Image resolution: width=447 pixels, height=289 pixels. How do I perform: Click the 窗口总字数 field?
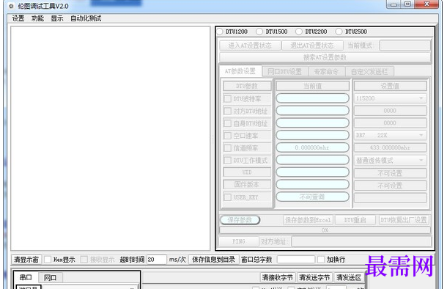(x=295, y=260)
